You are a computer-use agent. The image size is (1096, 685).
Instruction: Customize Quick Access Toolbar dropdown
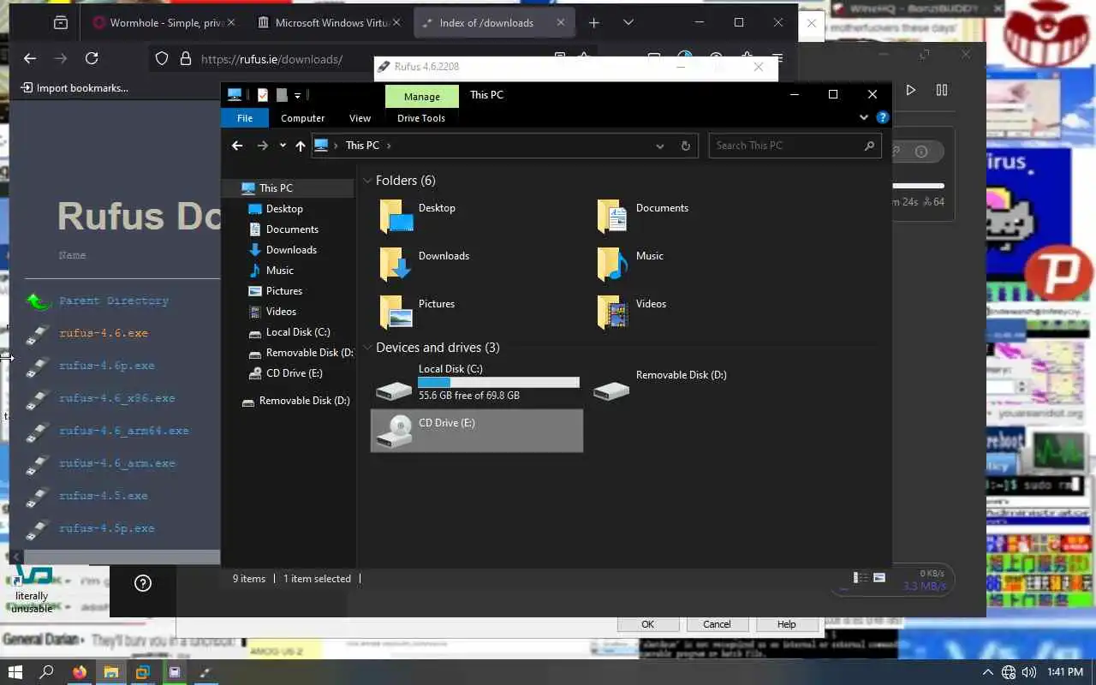(x=297, y=95)
